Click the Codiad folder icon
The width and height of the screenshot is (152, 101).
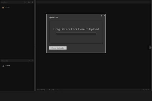point(3,8)
